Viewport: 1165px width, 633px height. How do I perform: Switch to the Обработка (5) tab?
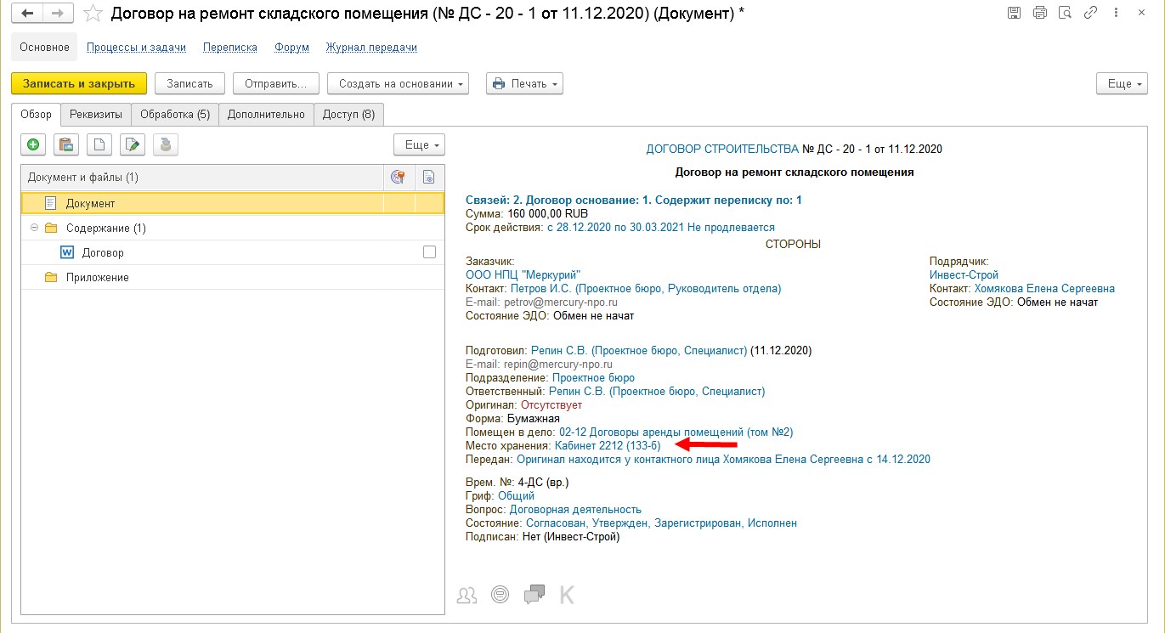click(175, 115)
